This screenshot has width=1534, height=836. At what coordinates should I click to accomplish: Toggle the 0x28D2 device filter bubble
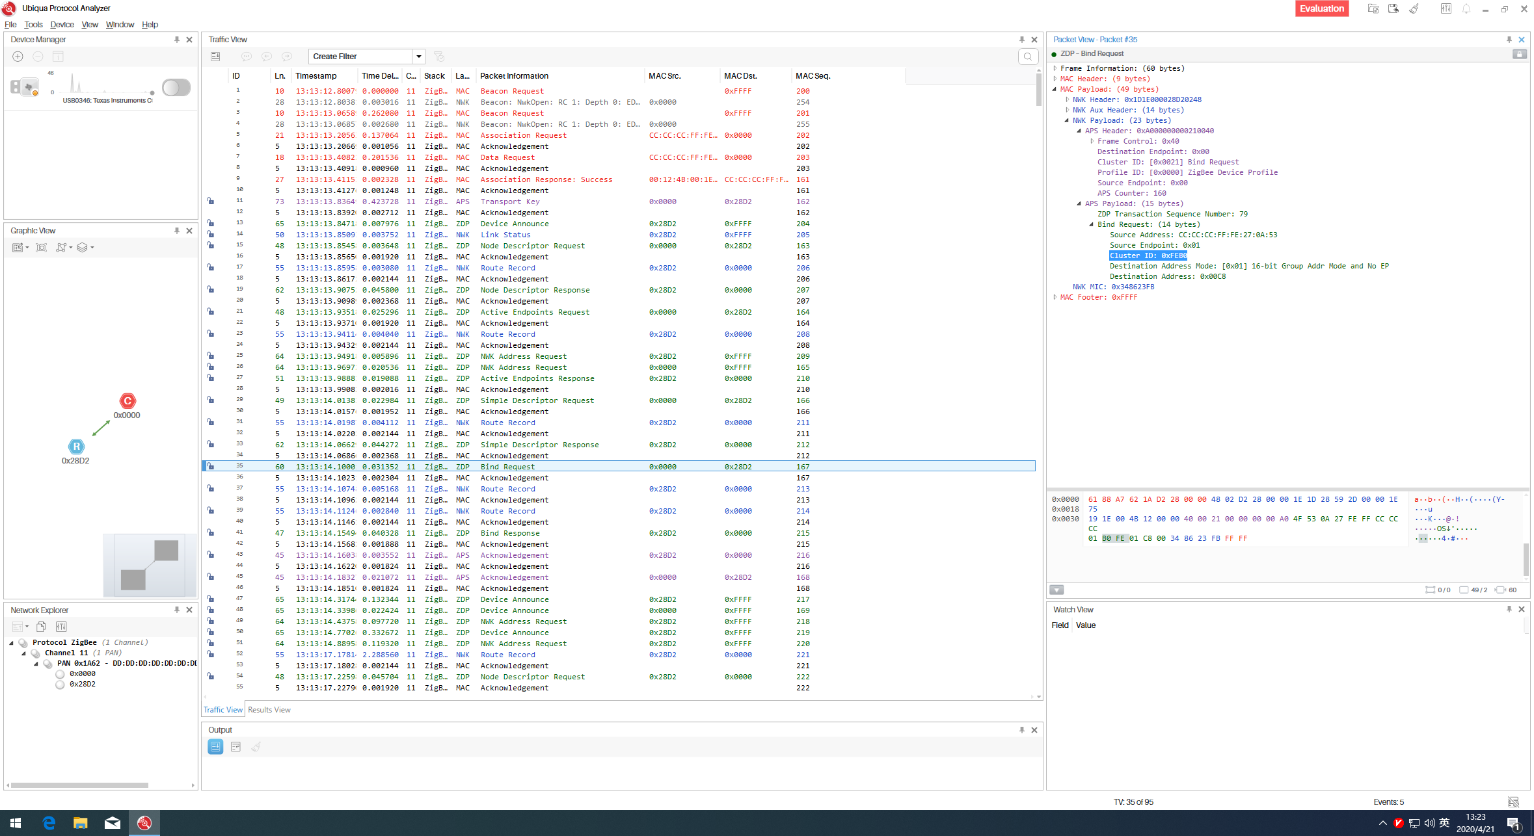coord(60,685)
